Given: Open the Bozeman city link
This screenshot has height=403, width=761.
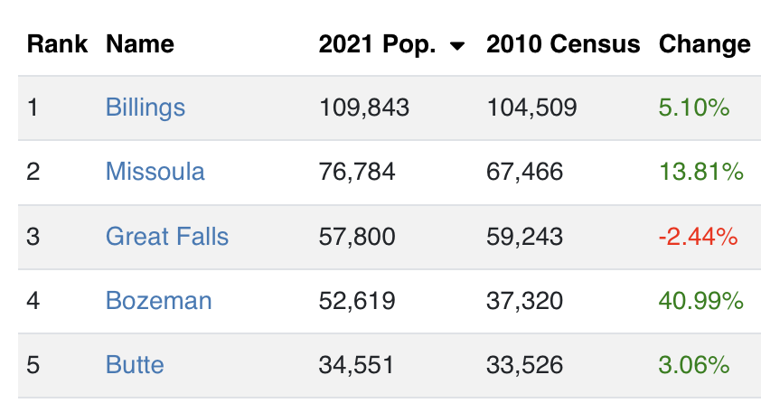Looking at the screenshot, I should click(159, 301).
